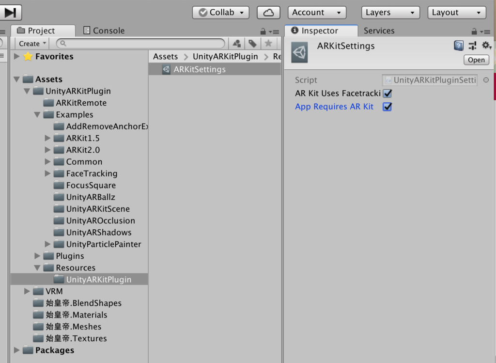Expand the ARKit2.0 folder

point(47,150)
